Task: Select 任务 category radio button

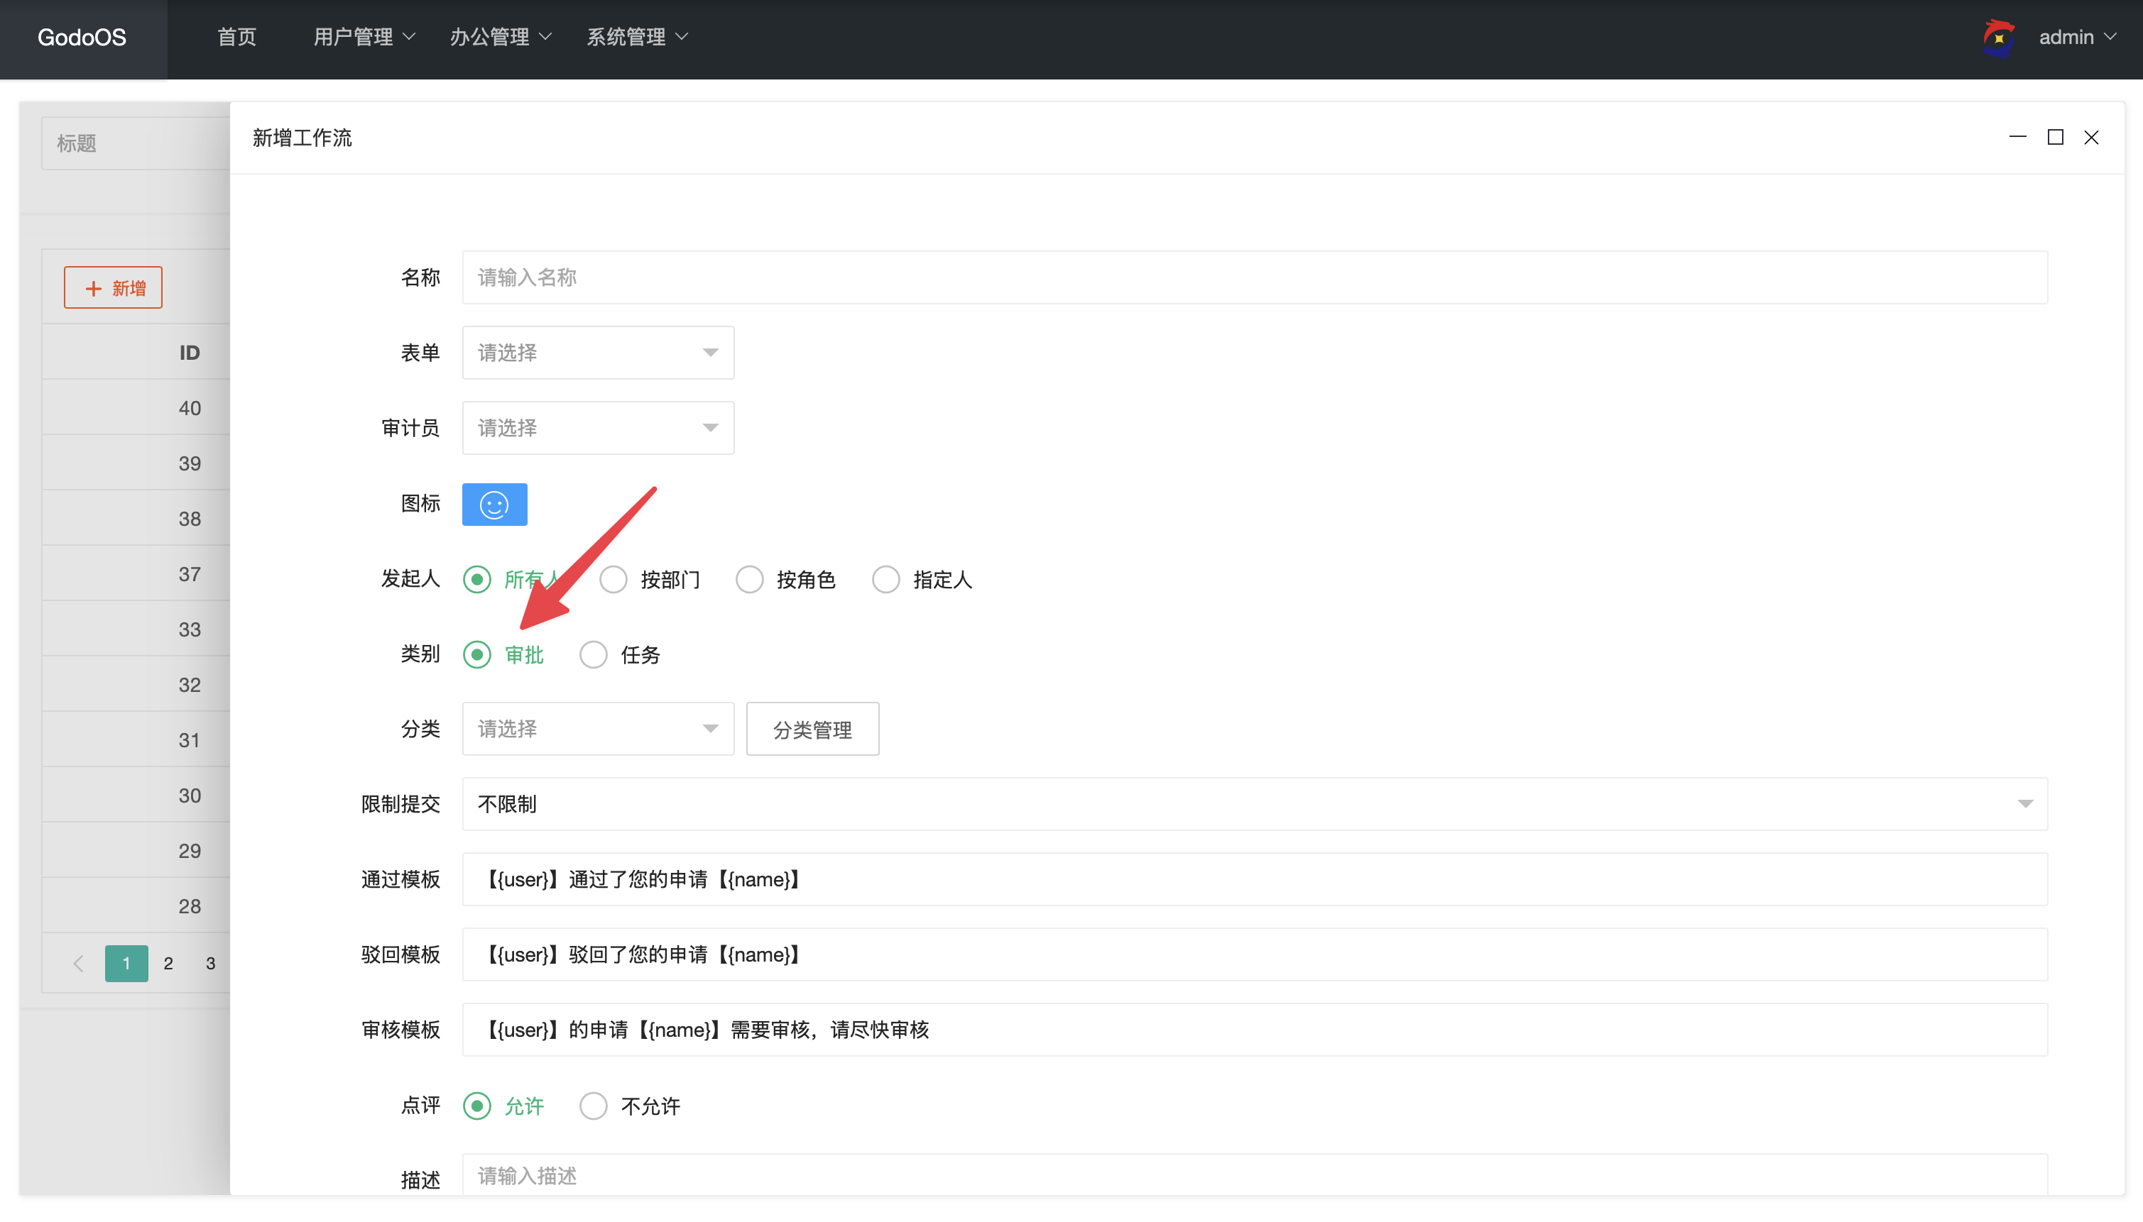Action: coord(594,654)
